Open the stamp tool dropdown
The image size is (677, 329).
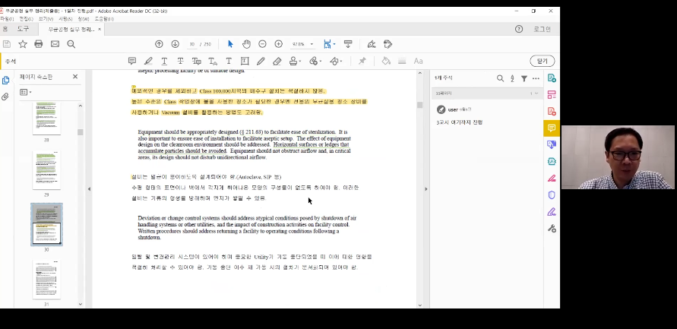point(295,62)
